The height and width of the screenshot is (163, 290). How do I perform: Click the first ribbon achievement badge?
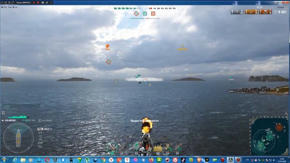coord(237,12)
